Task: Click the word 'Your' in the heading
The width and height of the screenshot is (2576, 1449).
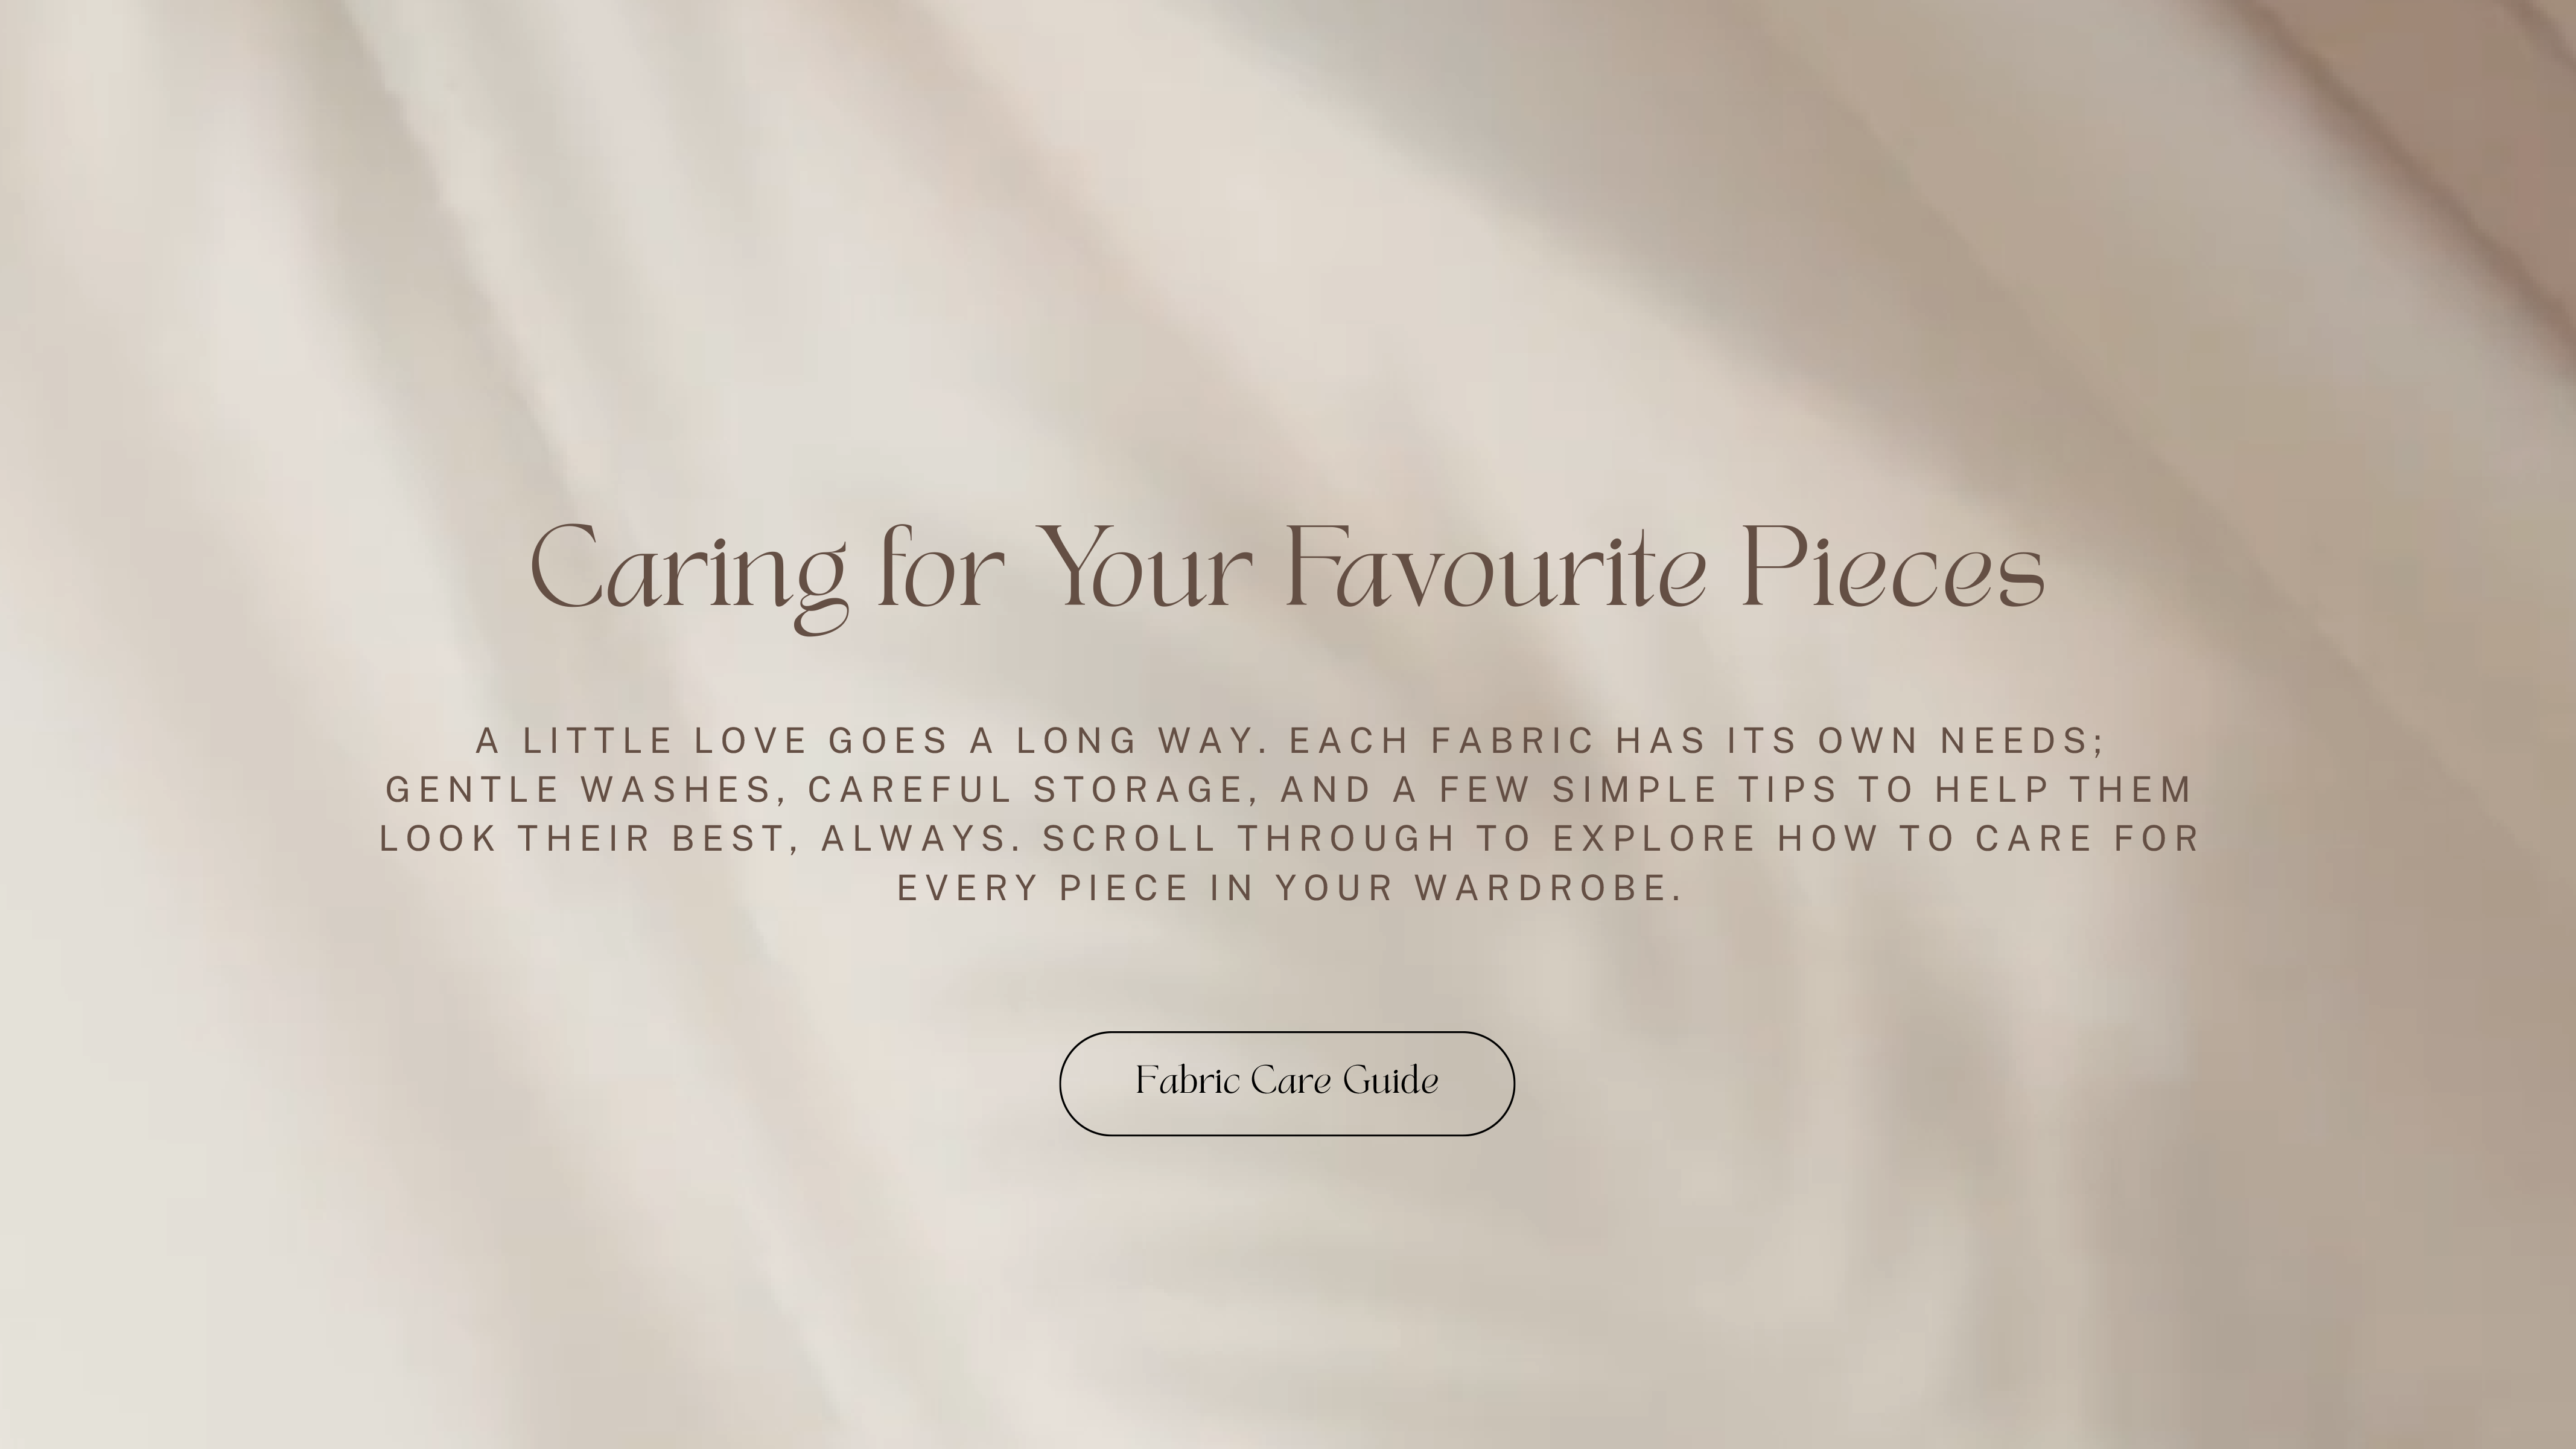Action: (1143, 566)
